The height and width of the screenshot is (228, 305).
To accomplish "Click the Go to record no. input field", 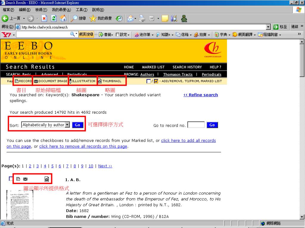I will [196, 125].
